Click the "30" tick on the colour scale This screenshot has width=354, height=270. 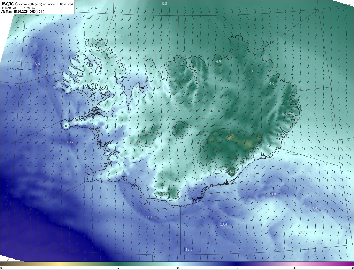click(295, 268)
